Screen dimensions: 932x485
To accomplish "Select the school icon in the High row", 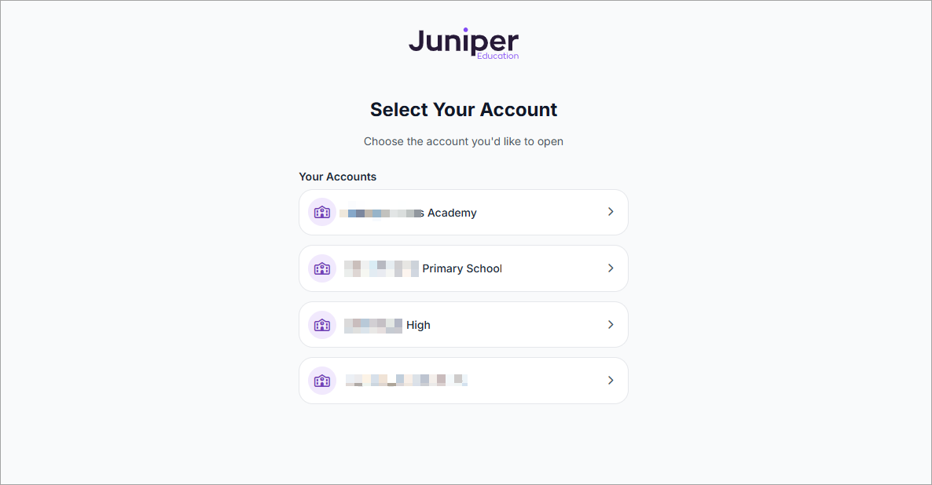I will (322, 325).
